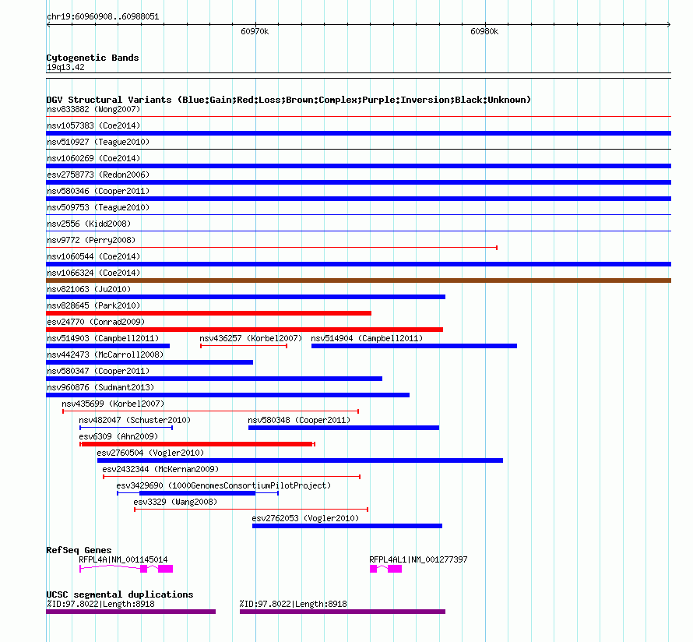Select the nsv828645 (Park2010) label

[93, 305]
